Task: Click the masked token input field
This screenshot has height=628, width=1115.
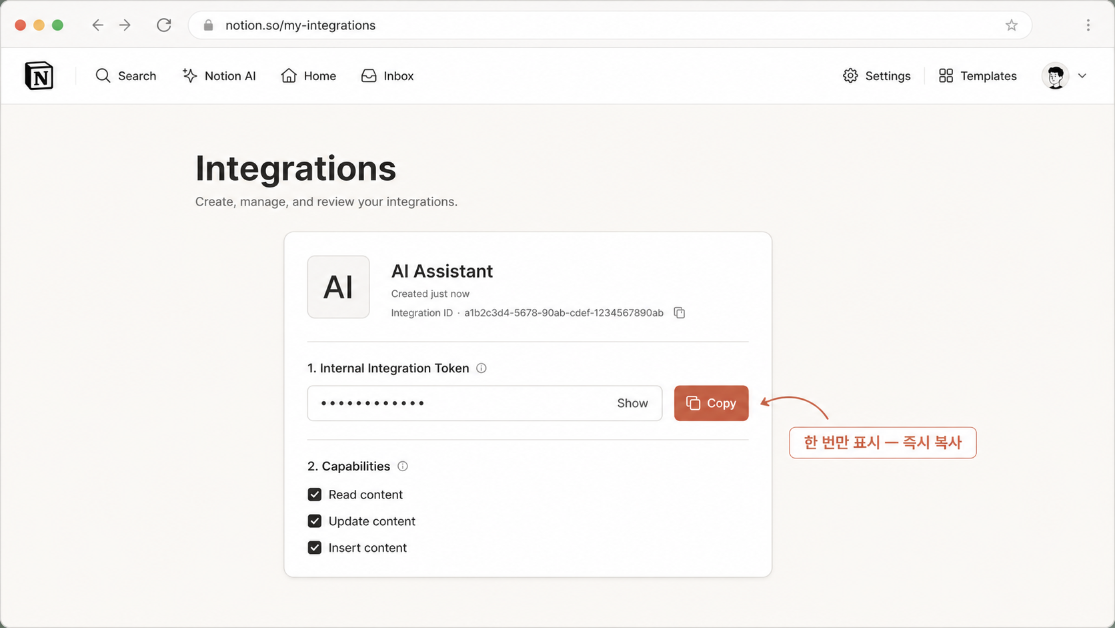Action: tap(485, 403)
